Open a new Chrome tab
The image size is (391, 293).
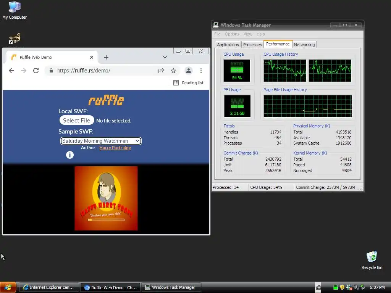click(106, 57)
